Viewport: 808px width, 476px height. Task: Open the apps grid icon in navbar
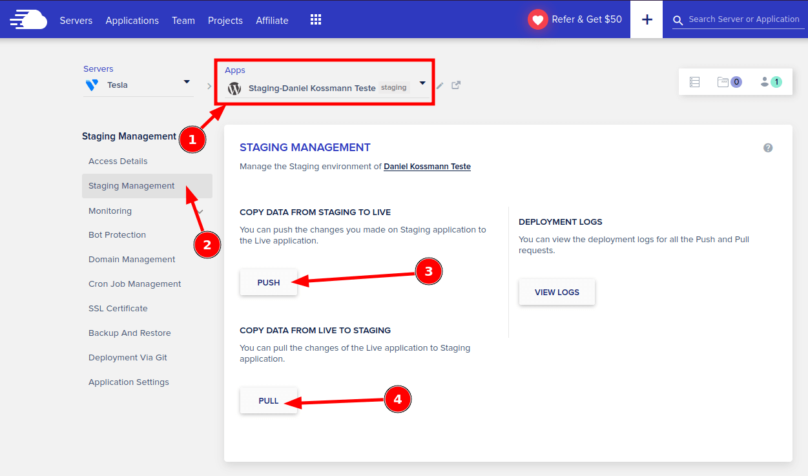[316, 19]
